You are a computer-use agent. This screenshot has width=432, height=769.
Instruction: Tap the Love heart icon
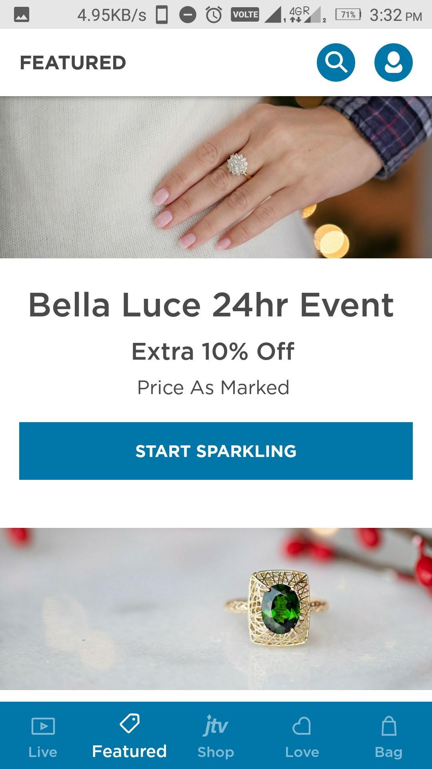tap(302, 726)
